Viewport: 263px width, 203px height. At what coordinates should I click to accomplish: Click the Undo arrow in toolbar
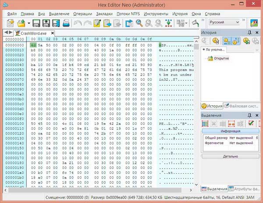coord(77,23)
